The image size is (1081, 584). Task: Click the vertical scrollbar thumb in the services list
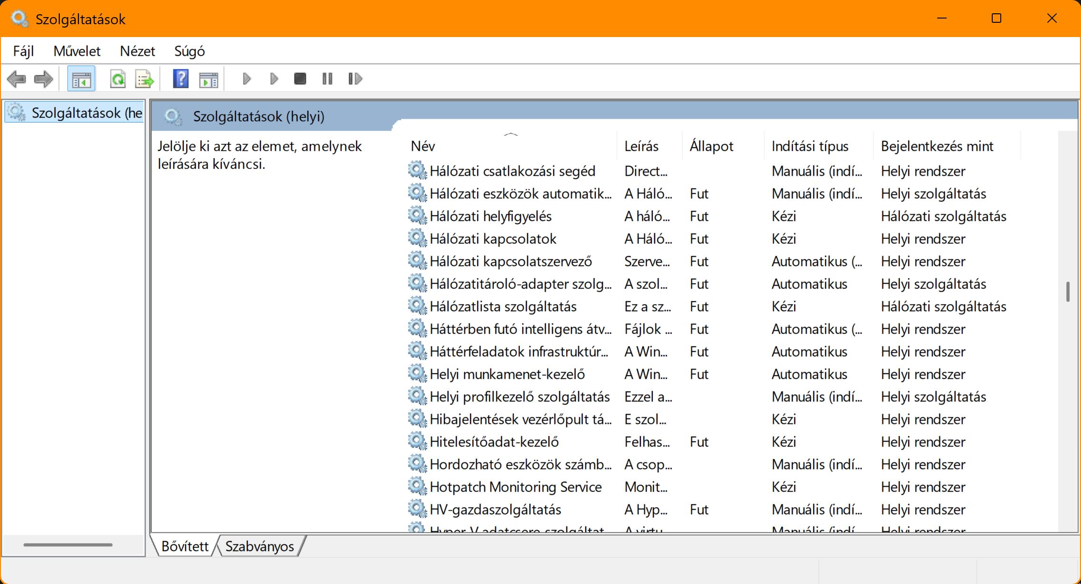click(1068, 292)
